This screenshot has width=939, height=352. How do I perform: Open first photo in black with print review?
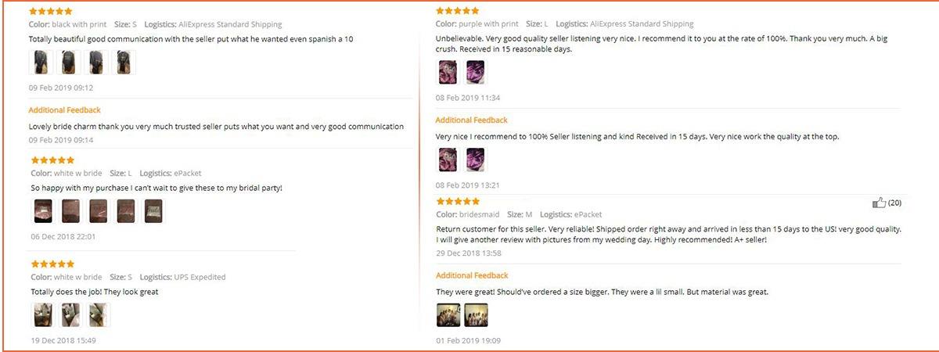point(41,63)
